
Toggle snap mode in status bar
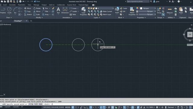coord(76,107)
